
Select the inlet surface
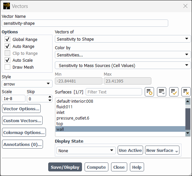coord(120,112)
